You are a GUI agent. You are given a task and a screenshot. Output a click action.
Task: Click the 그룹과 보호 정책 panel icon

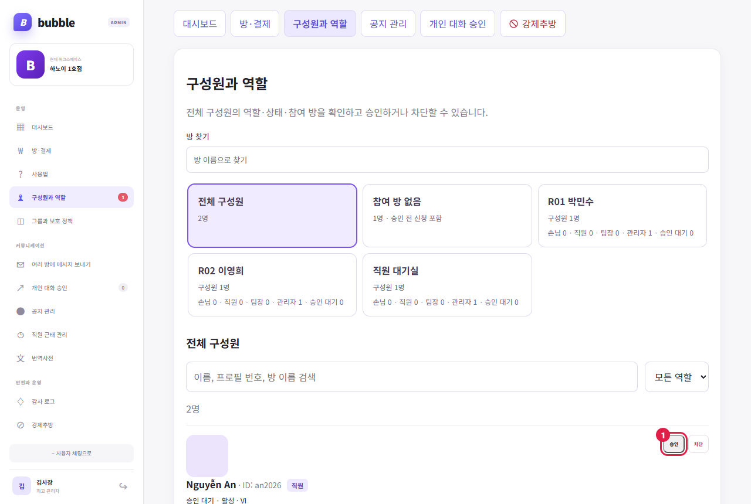tap(21, 221)
